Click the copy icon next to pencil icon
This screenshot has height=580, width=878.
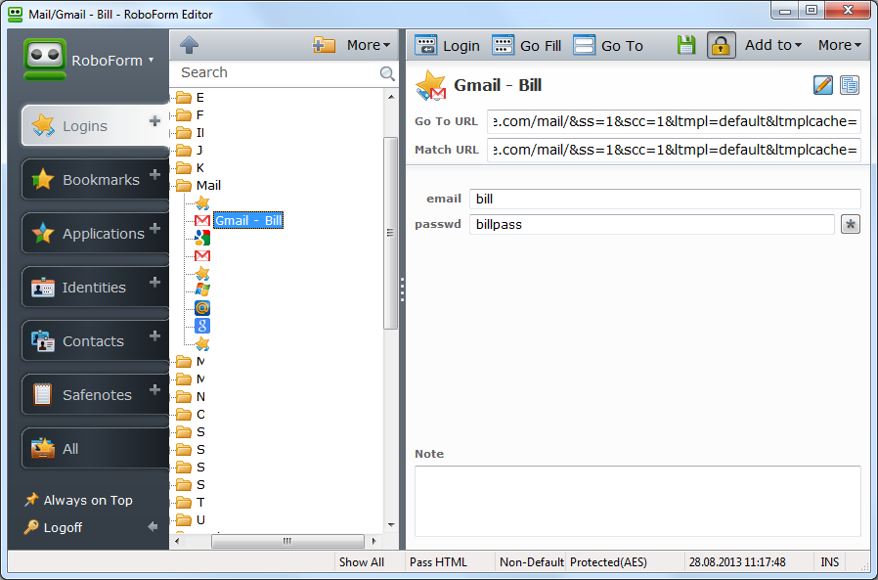click(850, 85)
